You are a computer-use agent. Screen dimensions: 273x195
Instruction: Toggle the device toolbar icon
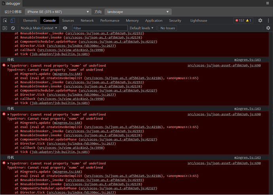pos(13,20)
